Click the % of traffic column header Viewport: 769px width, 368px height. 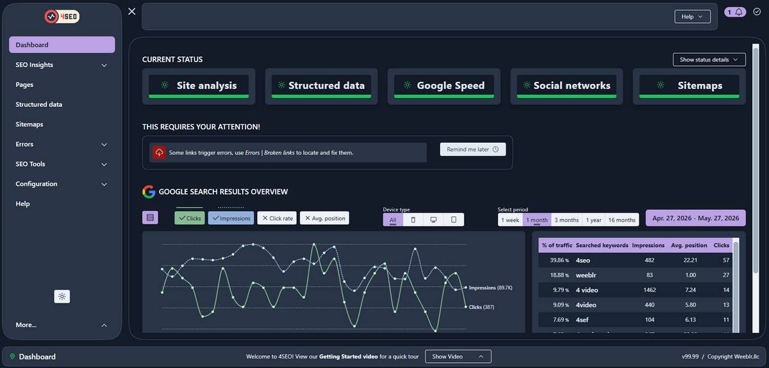[556, 245]
